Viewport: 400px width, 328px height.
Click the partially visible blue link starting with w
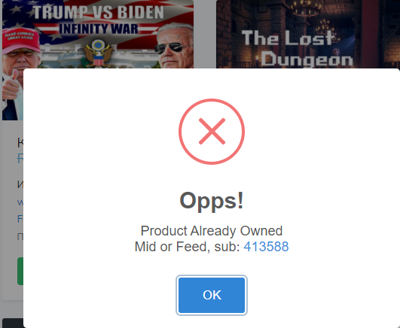(x=20, y=202)
